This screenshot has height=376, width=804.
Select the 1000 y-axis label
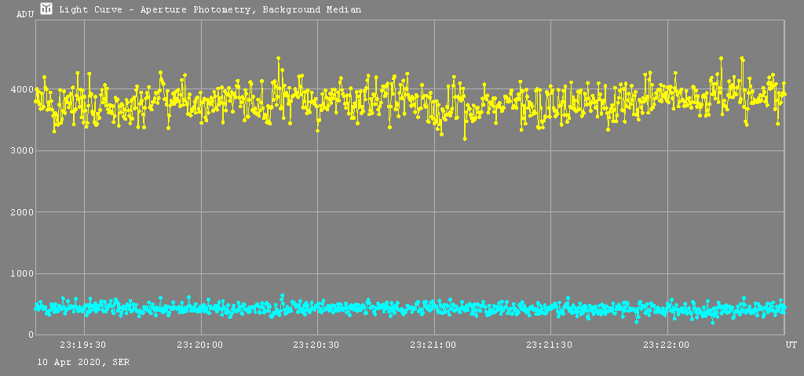pos(19,273)
